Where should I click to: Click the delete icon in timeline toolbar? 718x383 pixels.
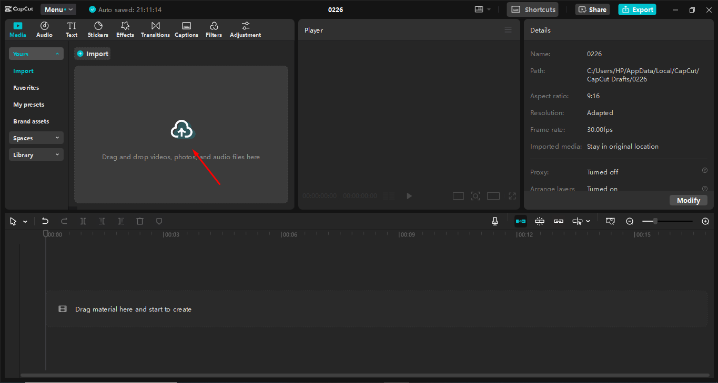[139, 221]
